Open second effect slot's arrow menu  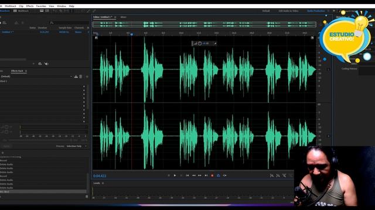point(84,90)
